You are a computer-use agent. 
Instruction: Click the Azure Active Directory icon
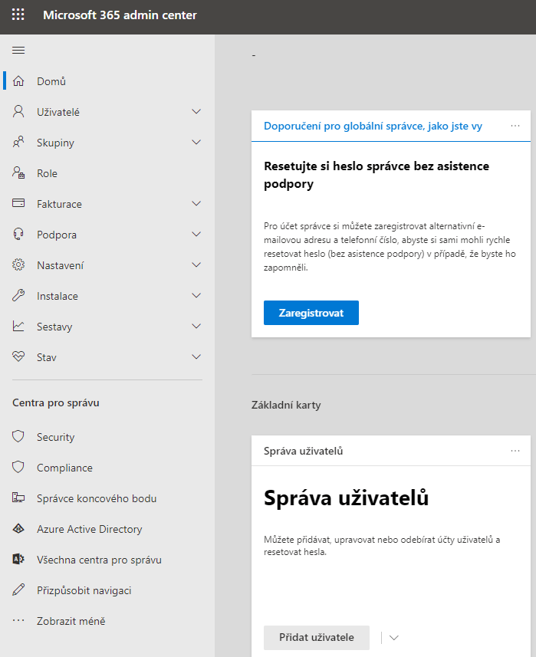tap(19, 529)
